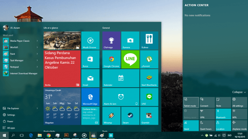Launch the uTorrent tile
This screenshot has height=139, width=248.
click(149, 59)
